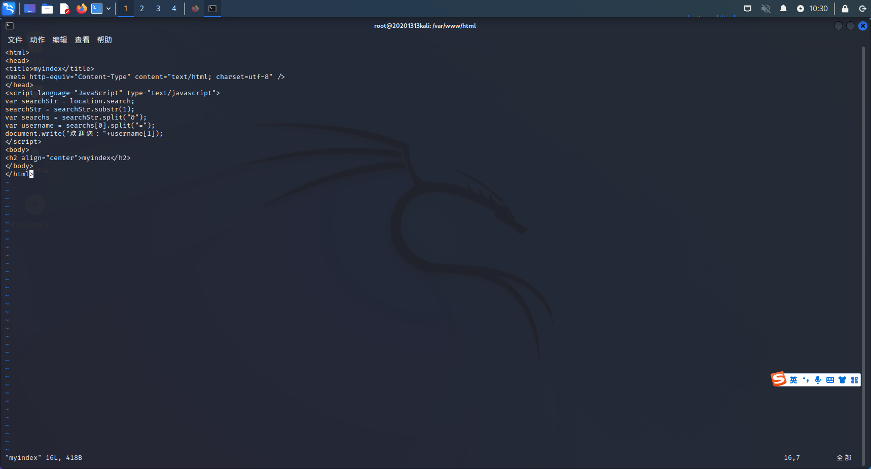Click the opening <body> tag line
The width and height of the screenshot is (871, 469).
point(17,150)
